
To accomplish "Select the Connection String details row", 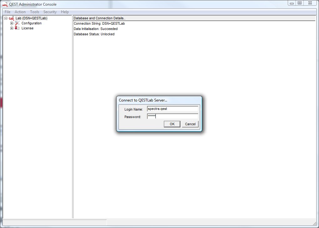I will pos(99,23).
